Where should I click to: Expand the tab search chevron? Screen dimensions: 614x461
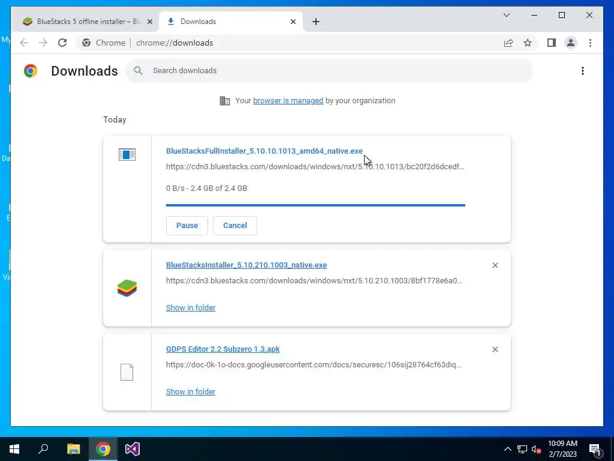[506, 15]
